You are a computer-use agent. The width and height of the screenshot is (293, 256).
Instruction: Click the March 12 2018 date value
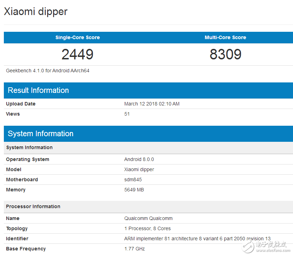pyautogui.click(x=152, y=104)
